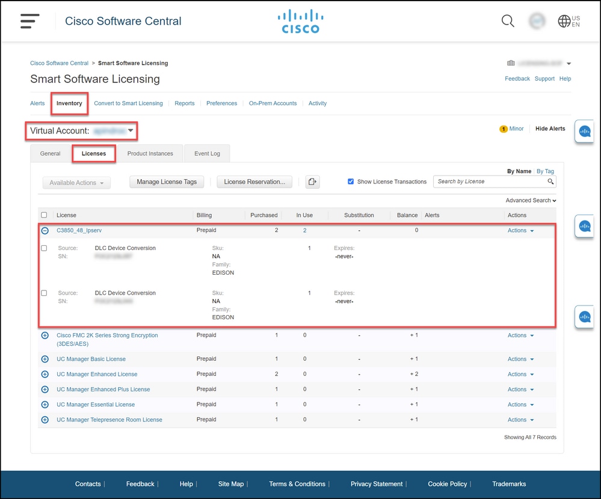Expand Cisco FMC 2K Series Strong Encryption row
Screen dimensions: 601x499
[x=45, y=335]
